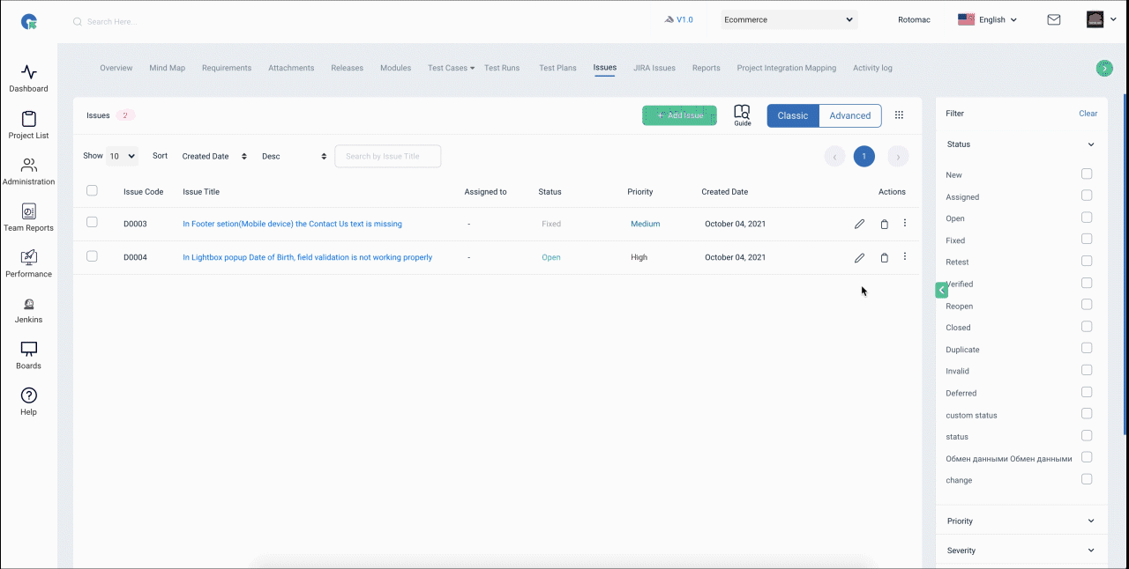The height and width of the screenshot is (569, 1129).
Task: Open the Show 10 entries dropdown
Action: pyautogui.click(x=122, y=156)
